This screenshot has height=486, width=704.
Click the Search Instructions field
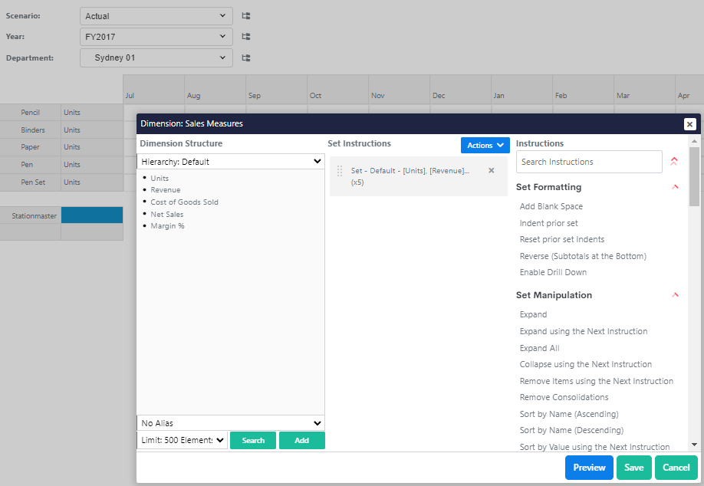click(588, 162)
